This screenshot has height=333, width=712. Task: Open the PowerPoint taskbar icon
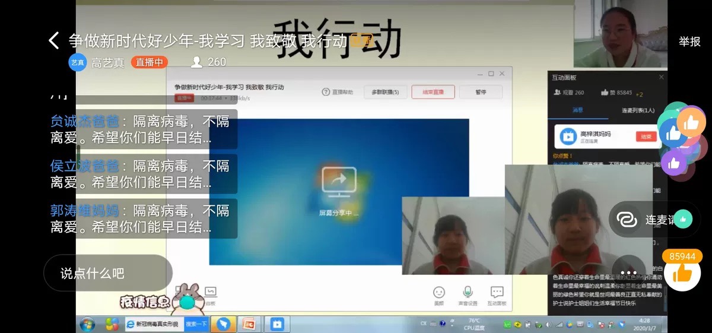(249, 324)
